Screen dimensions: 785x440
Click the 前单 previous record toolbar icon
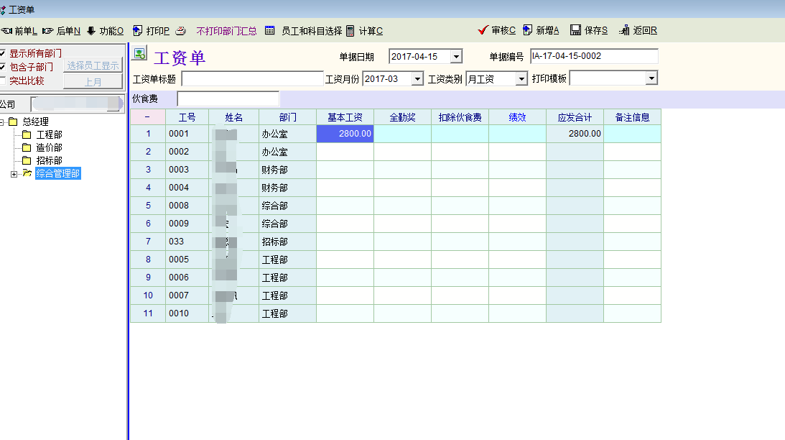click(7, 31)
